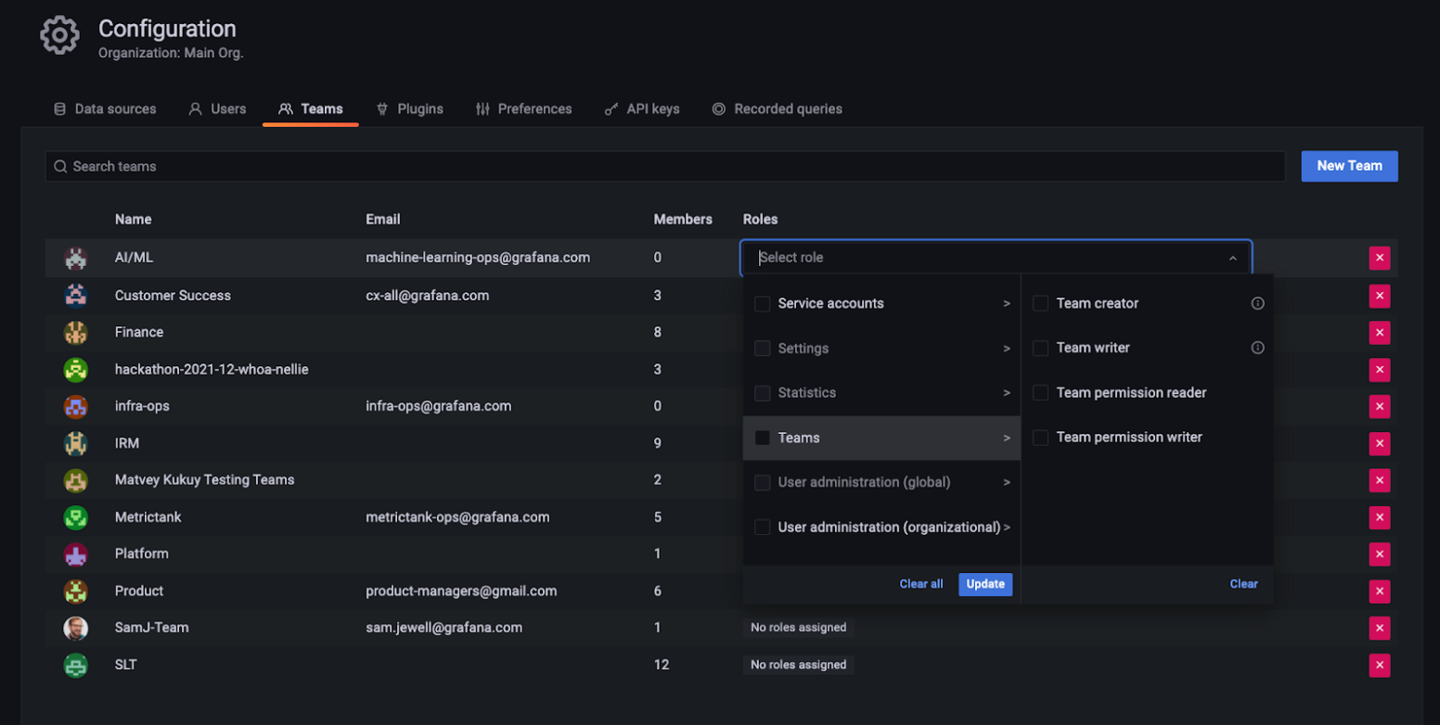Viewport: 1440px width, 725px height.
Task: Click the Plugins shield icon
Action: click(x=382, y=108)
